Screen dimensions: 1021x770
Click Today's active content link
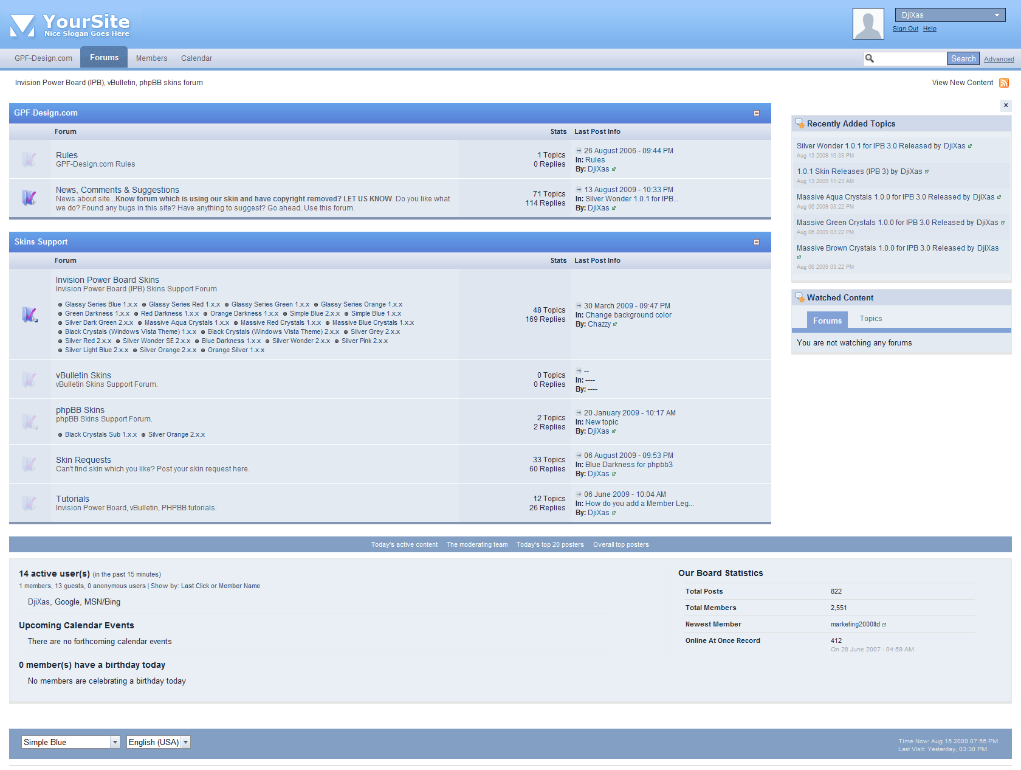404,544
